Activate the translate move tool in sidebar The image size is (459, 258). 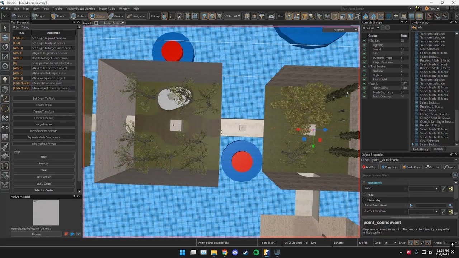[5, 37]
